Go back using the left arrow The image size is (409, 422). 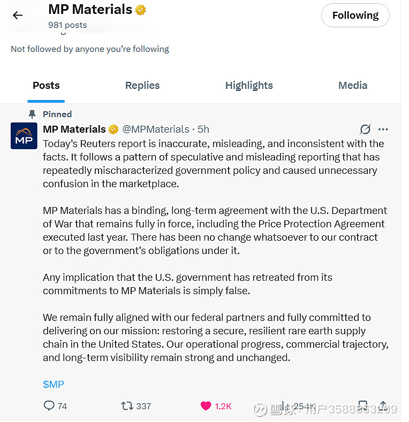(18, 15)
